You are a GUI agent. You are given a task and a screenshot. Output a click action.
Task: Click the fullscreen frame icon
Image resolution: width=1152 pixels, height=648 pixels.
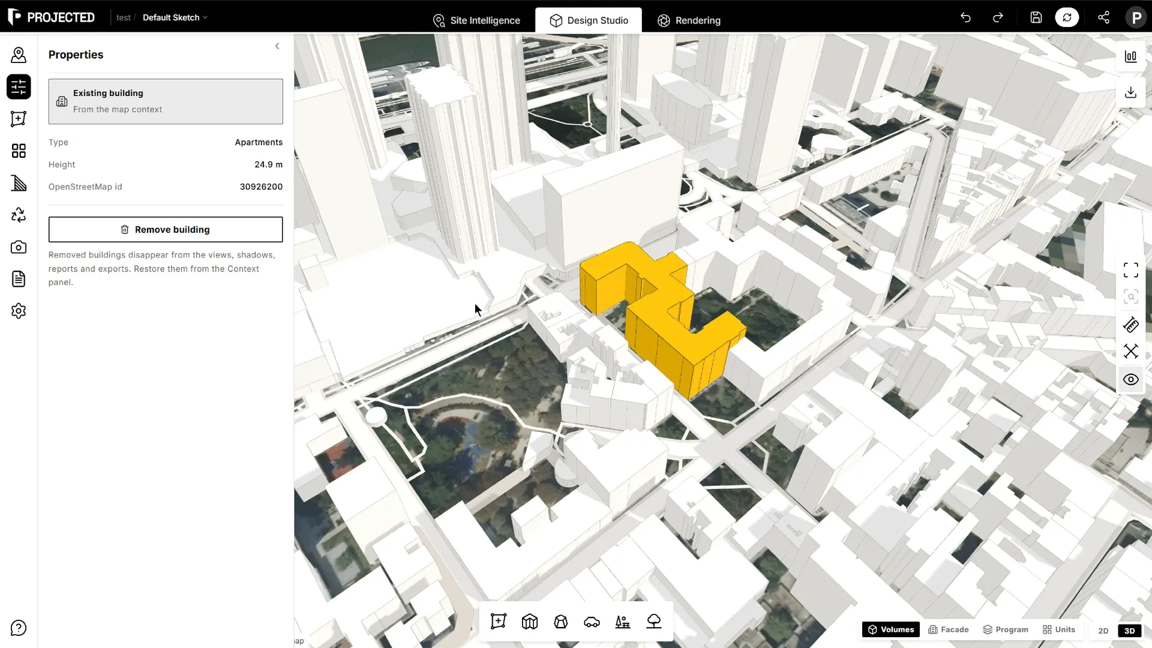(x=1131, y=270)
